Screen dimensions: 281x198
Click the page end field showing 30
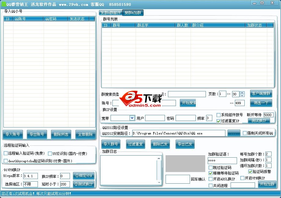pos(236,94)
